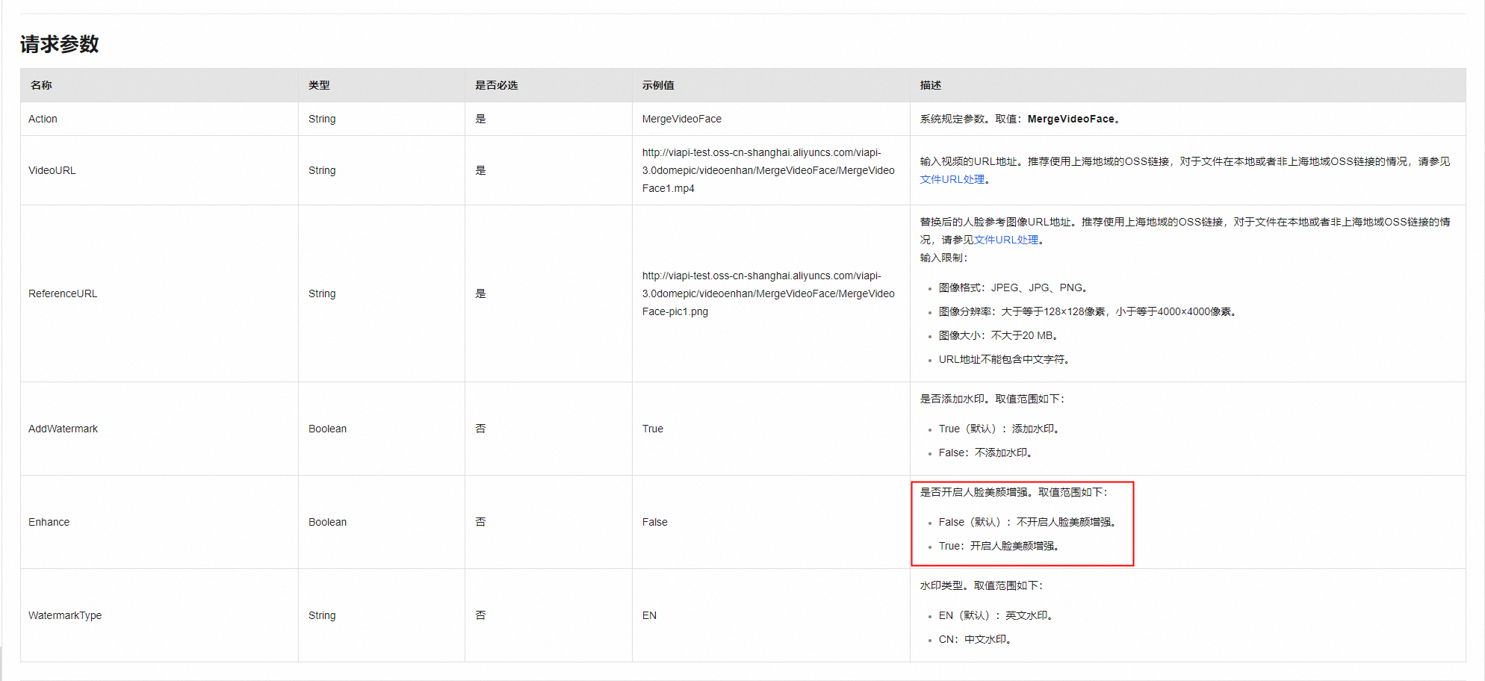The height and width of the screenshot is (681, 1485).
Task: Click the EN example value for WatermarkType
Action: 649,615
